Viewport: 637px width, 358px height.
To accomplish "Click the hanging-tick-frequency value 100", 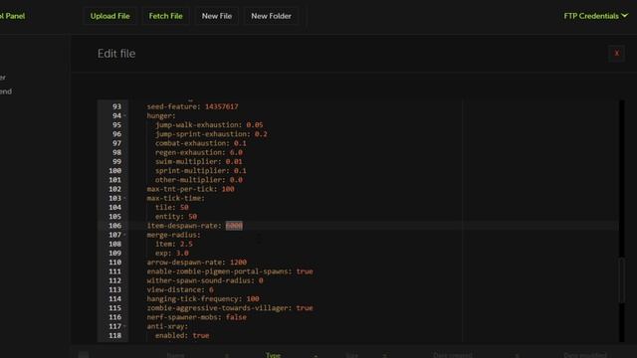I will 253,299.
